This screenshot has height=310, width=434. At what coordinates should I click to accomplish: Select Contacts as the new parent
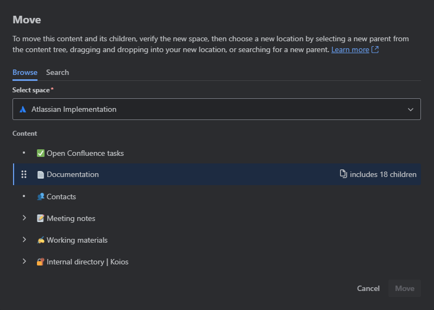click(x=61, y=197)
